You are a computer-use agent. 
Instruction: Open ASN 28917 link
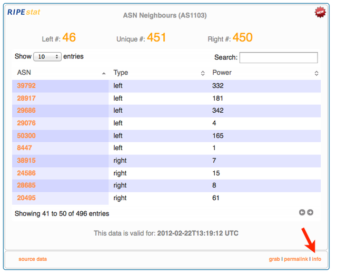(26, 99)
